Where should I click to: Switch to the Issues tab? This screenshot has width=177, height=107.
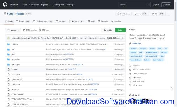click(23, 21)
